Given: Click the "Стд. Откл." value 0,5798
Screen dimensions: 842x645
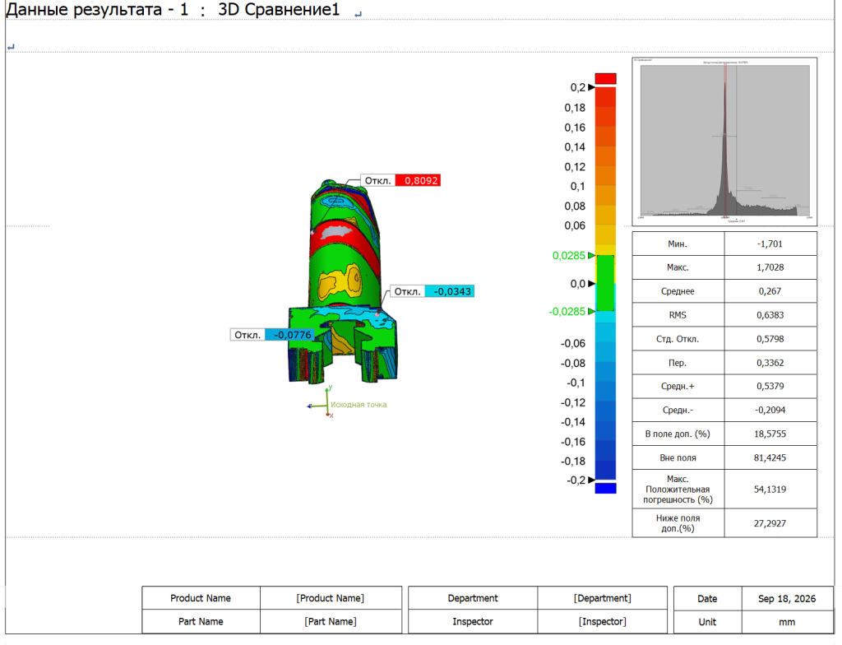Looking at the screenshot, I should click(x=770, y=339).
